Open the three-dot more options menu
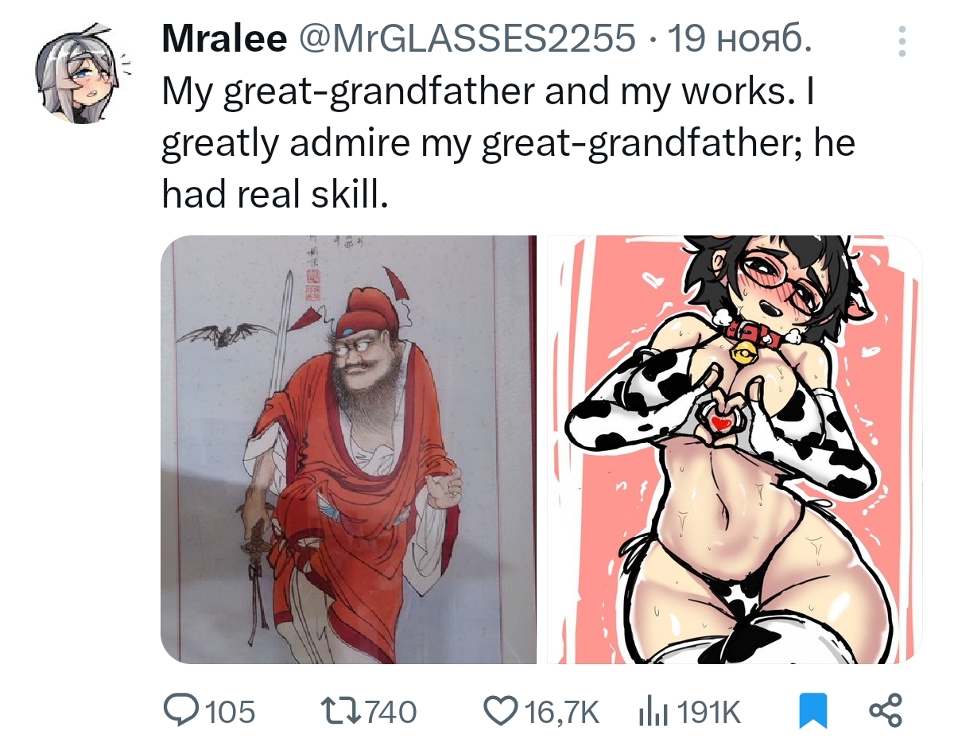This screenshot has width=954, height=754. point(902,41)
